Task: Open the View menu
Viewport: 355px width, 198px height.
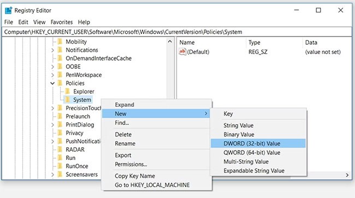Action: point(39,22)
